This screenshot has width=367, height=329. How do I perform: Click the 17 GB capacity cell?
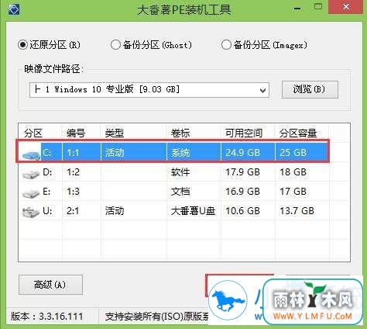(293, 192)
